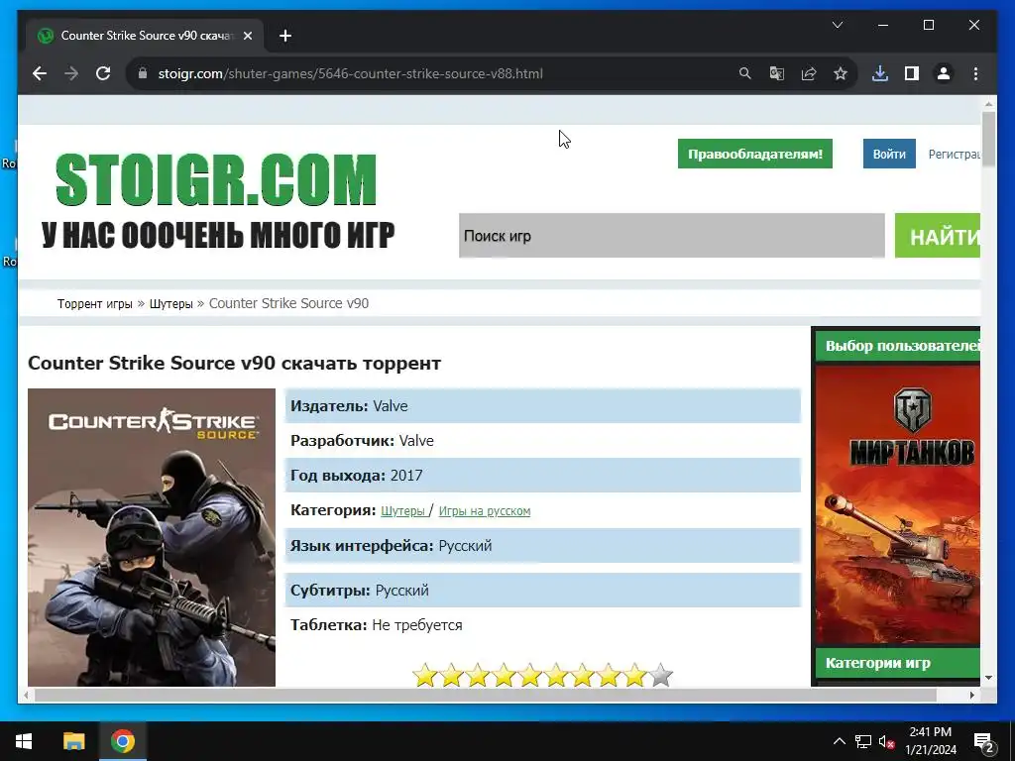1015x761 pixels.
Task: Open Chrome three-dot menu
Action: 975,73
